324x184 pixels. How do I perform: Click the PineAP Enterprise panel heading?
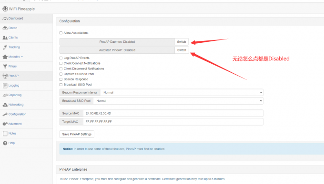coord(73,169)
